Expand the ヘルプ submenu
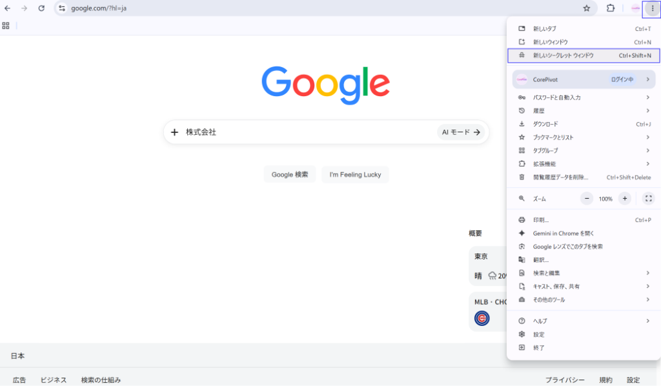The height and width of the screenshot is (386, 661). tap(584, 321)
